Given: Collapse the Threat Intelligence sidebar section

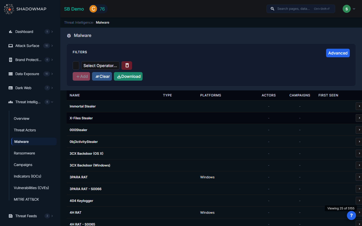Looking at the screenshot, I should click(x=52, y=102).
